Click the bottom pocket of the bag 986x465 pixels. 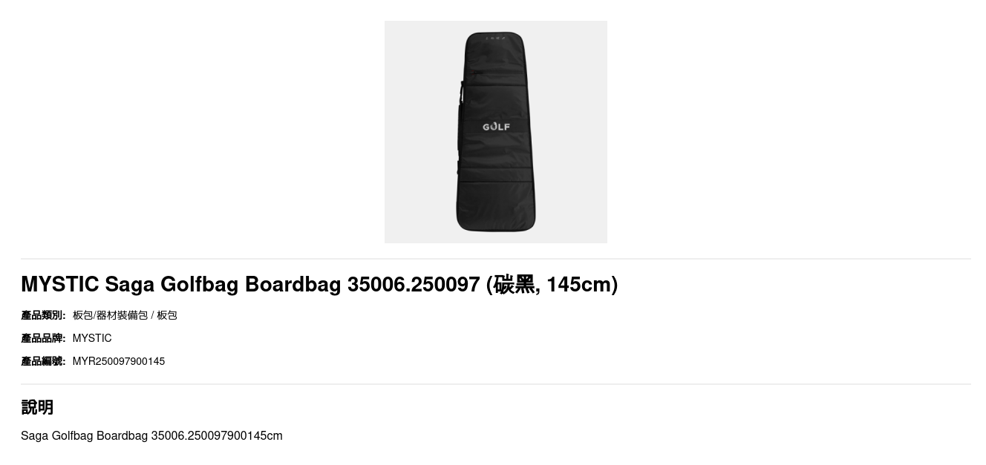pos(496,207)
